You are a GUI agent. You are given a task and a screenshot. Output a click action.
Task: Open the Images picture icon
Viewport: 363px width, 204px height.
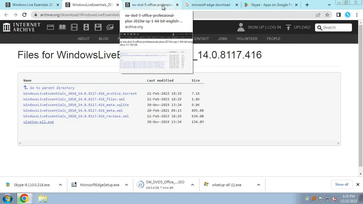(110, 27)
